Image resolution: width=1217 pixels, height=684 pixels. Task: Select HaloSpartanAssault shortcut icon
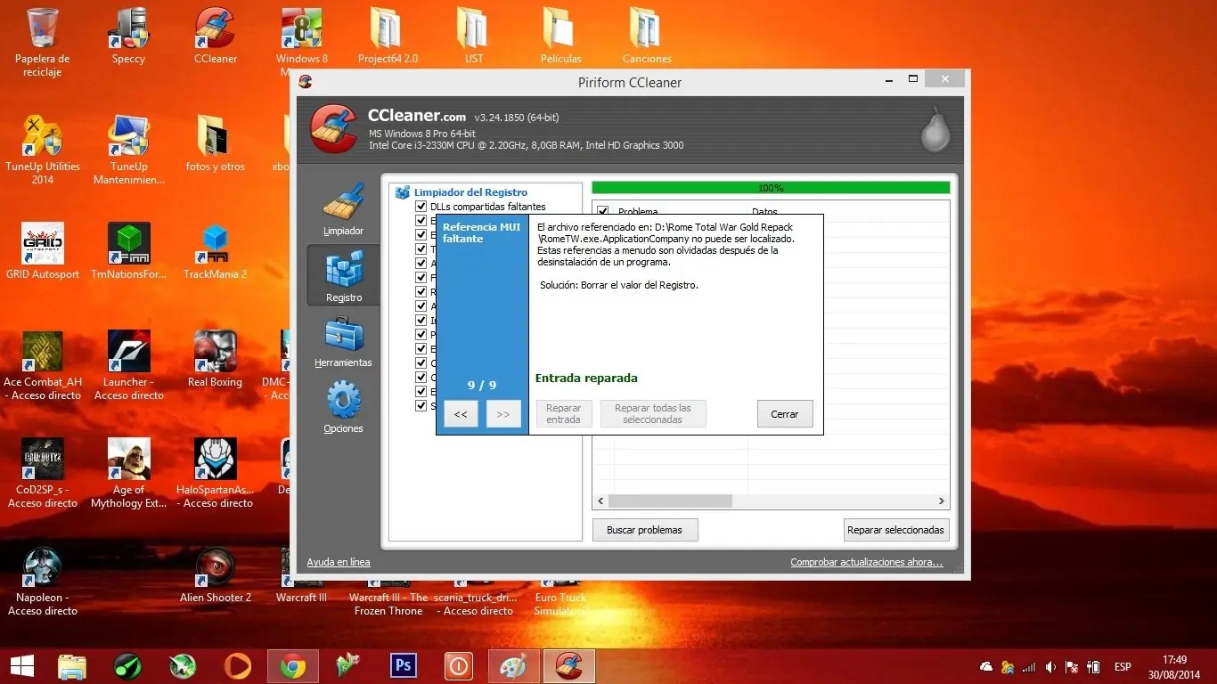coord(216,473)
